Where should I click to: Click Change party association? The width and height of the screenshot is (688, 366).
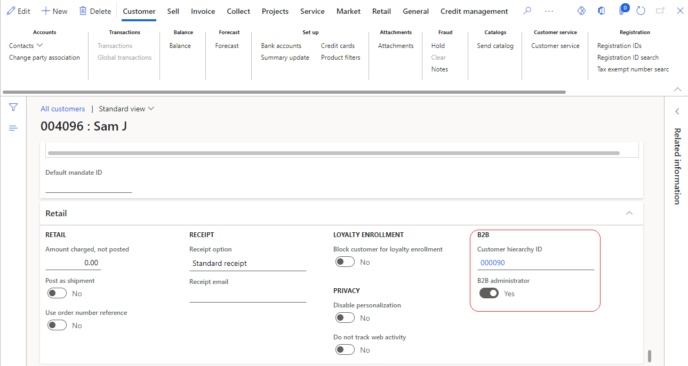44,58
